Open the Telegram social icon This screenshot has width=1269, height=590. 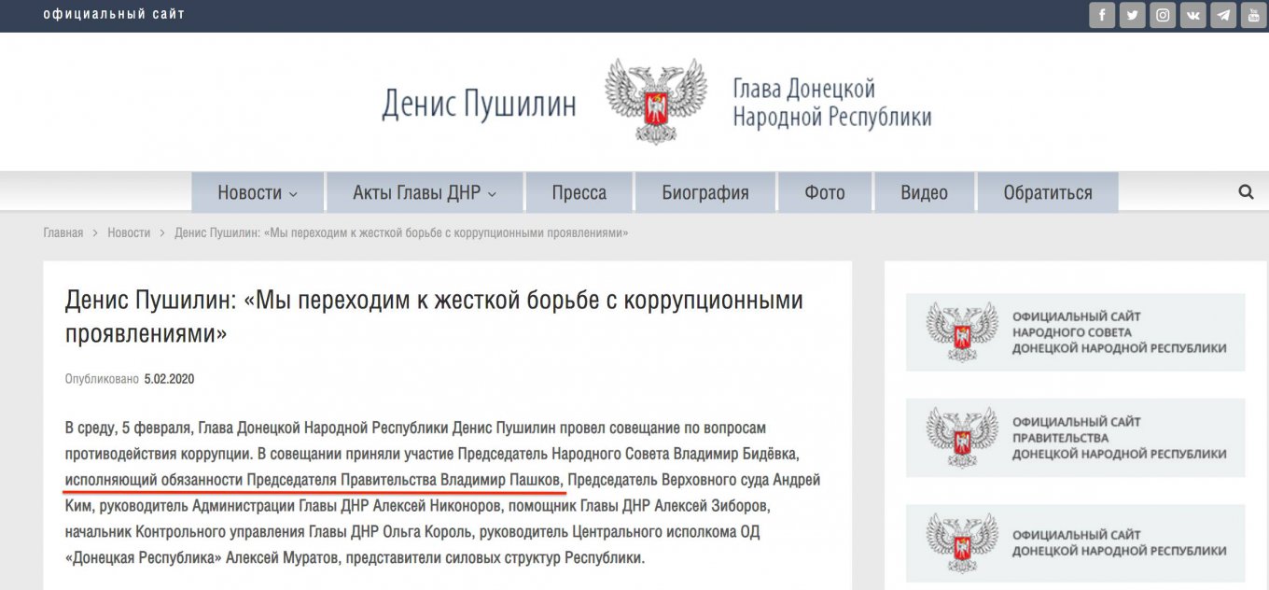click(x=1223, y=15)
